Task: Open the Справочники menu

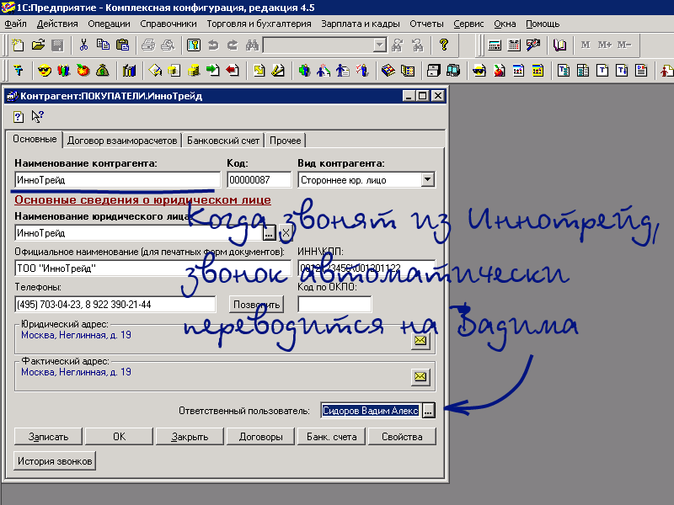Action: point(168,24)
